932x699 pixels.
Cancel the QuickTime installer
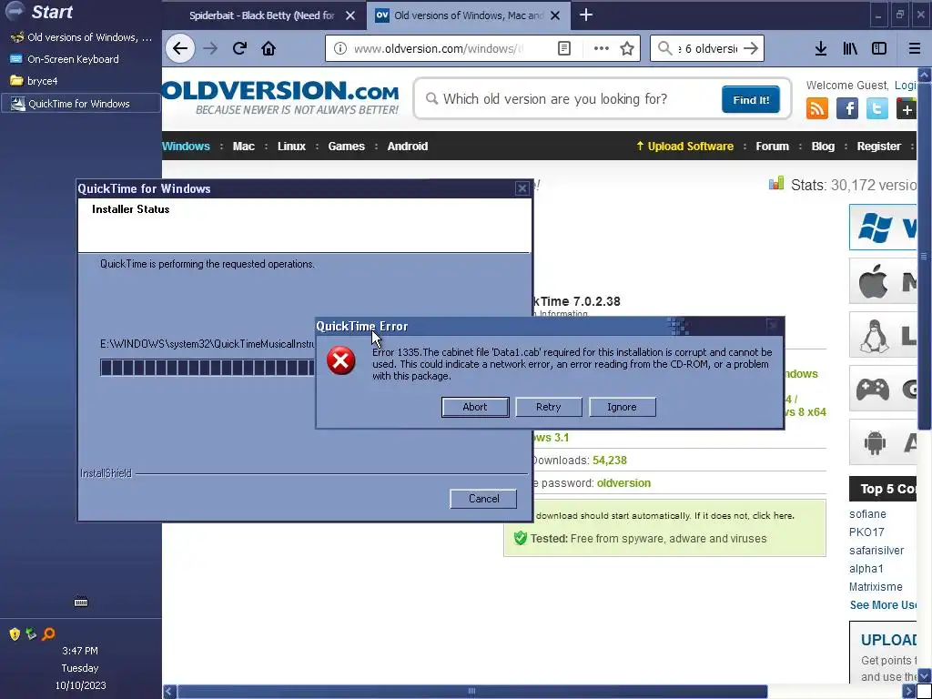tap(483, 499)
